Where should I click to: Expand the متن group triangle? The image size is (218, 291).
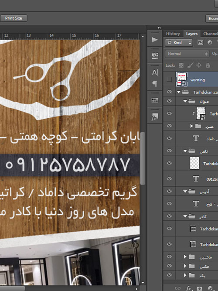pos(191,126)
